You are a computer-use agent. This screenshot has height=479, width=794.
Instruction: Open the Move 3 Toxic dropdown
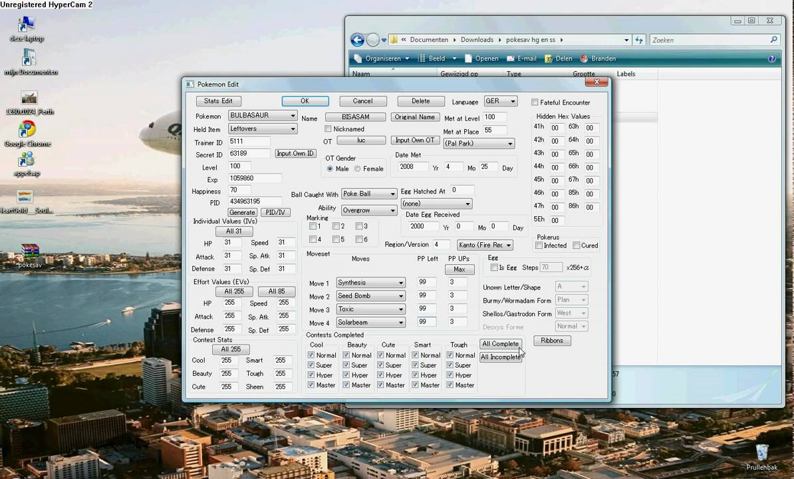370,309
